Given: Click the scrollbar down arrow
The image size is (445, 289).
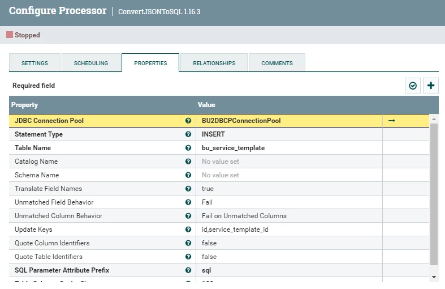Looking at the screenshot, I should (434, 277).
